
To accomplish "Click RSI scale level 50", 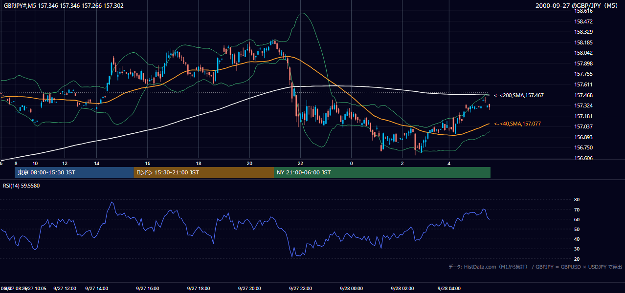I will point(577,229).
